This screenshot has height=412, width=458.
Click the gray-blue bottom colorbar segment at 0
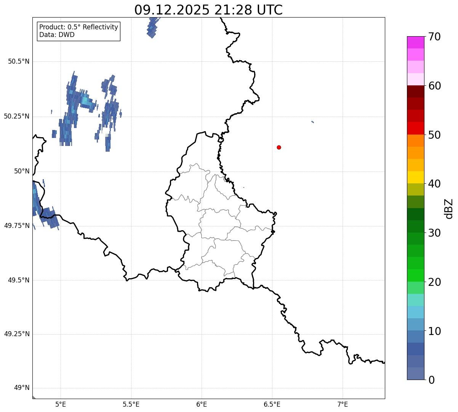[x=415, y=374]
